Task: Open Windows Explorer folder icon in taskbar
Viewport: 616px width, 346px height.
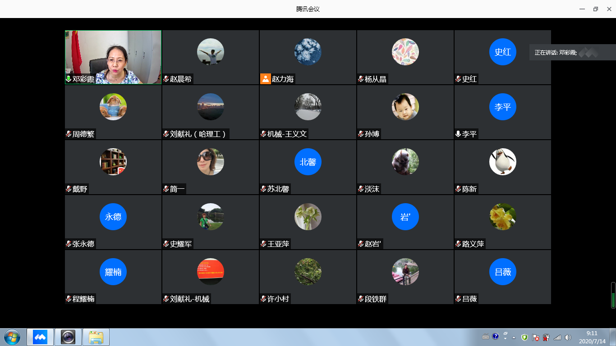Action: click(96, 337)
